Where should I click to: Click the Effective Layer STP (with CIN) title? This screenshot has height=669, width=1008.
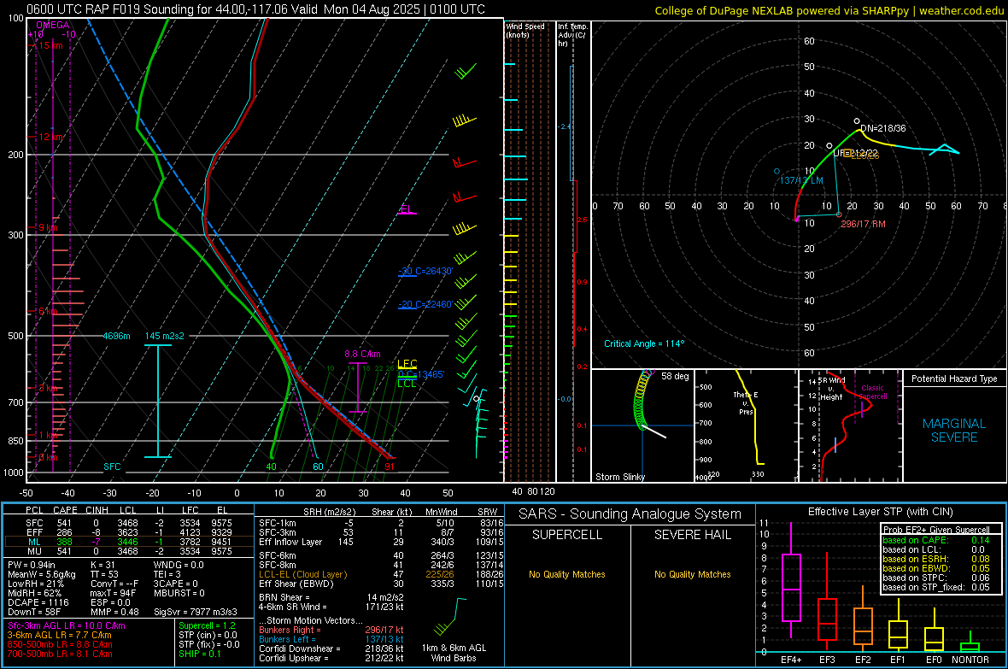click(880, 512)
